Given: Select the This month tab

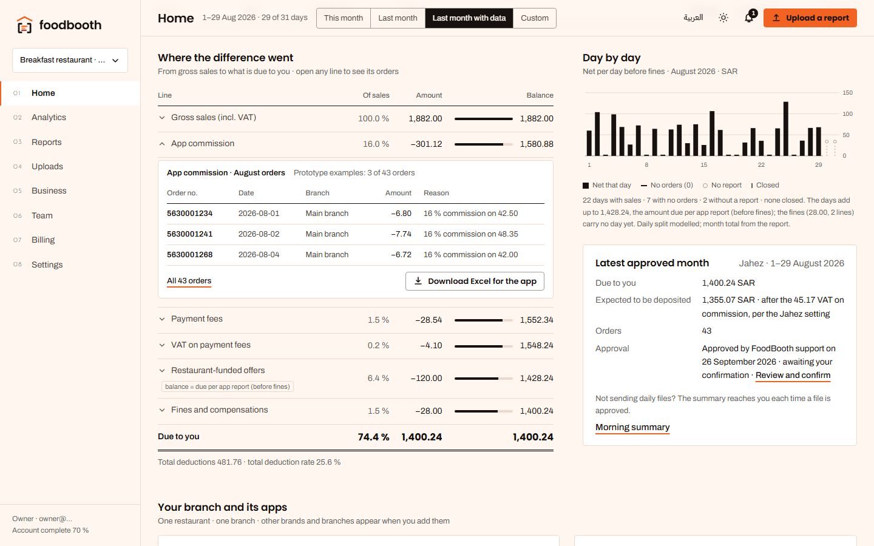Looking at the screenshot, I should [x=344, y=18].
